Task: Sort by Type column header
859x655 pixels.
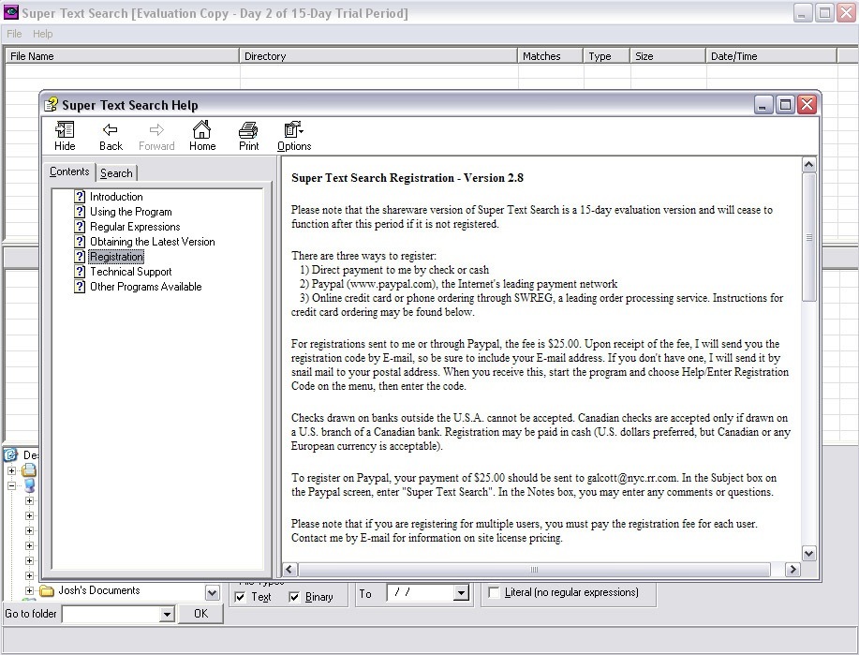Action: click(x=606, y=56)
